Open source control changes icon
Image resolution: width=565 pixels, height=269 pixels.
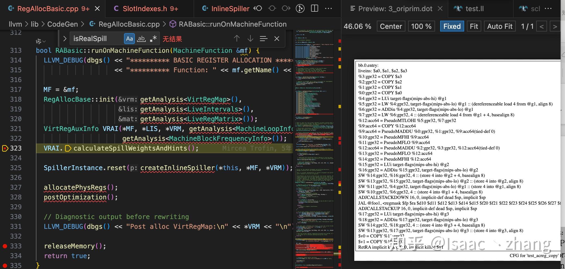point(300,9)
